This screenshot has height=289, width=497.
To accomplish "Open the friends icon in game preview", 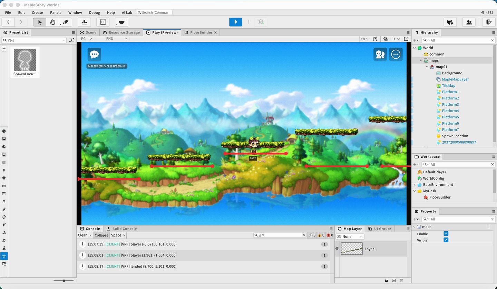I will 380,55.
